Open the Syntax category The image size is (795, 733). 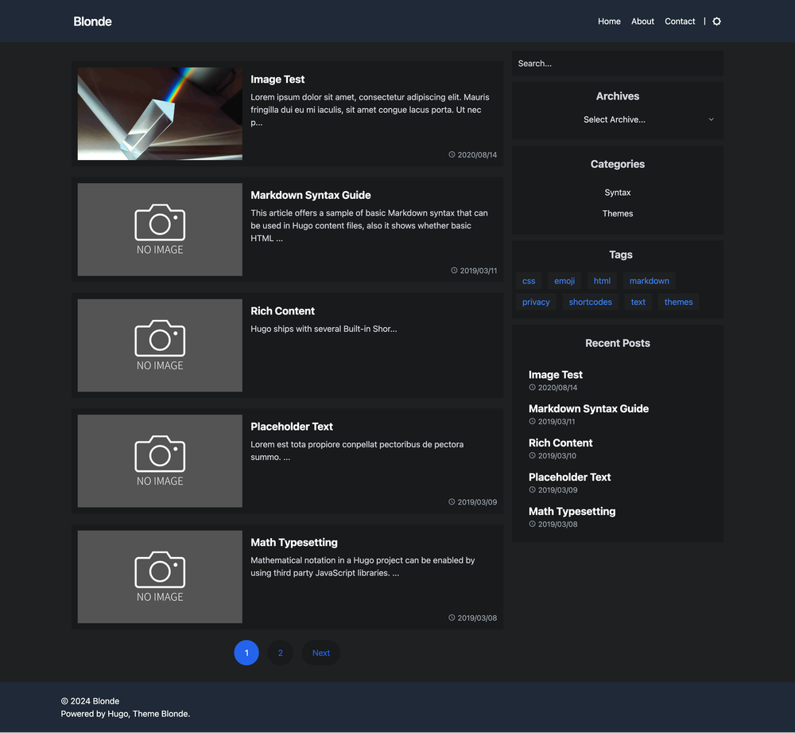[x=617, y=193]
